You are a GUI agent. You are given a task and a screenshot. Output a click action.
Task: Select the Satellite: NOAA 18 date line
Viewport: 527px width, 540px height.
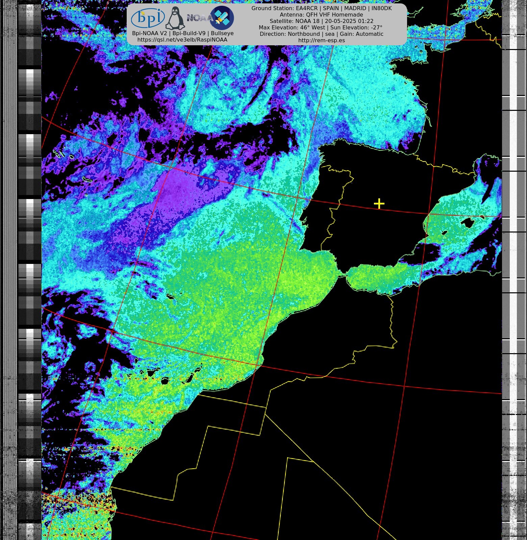pos(322,21)
